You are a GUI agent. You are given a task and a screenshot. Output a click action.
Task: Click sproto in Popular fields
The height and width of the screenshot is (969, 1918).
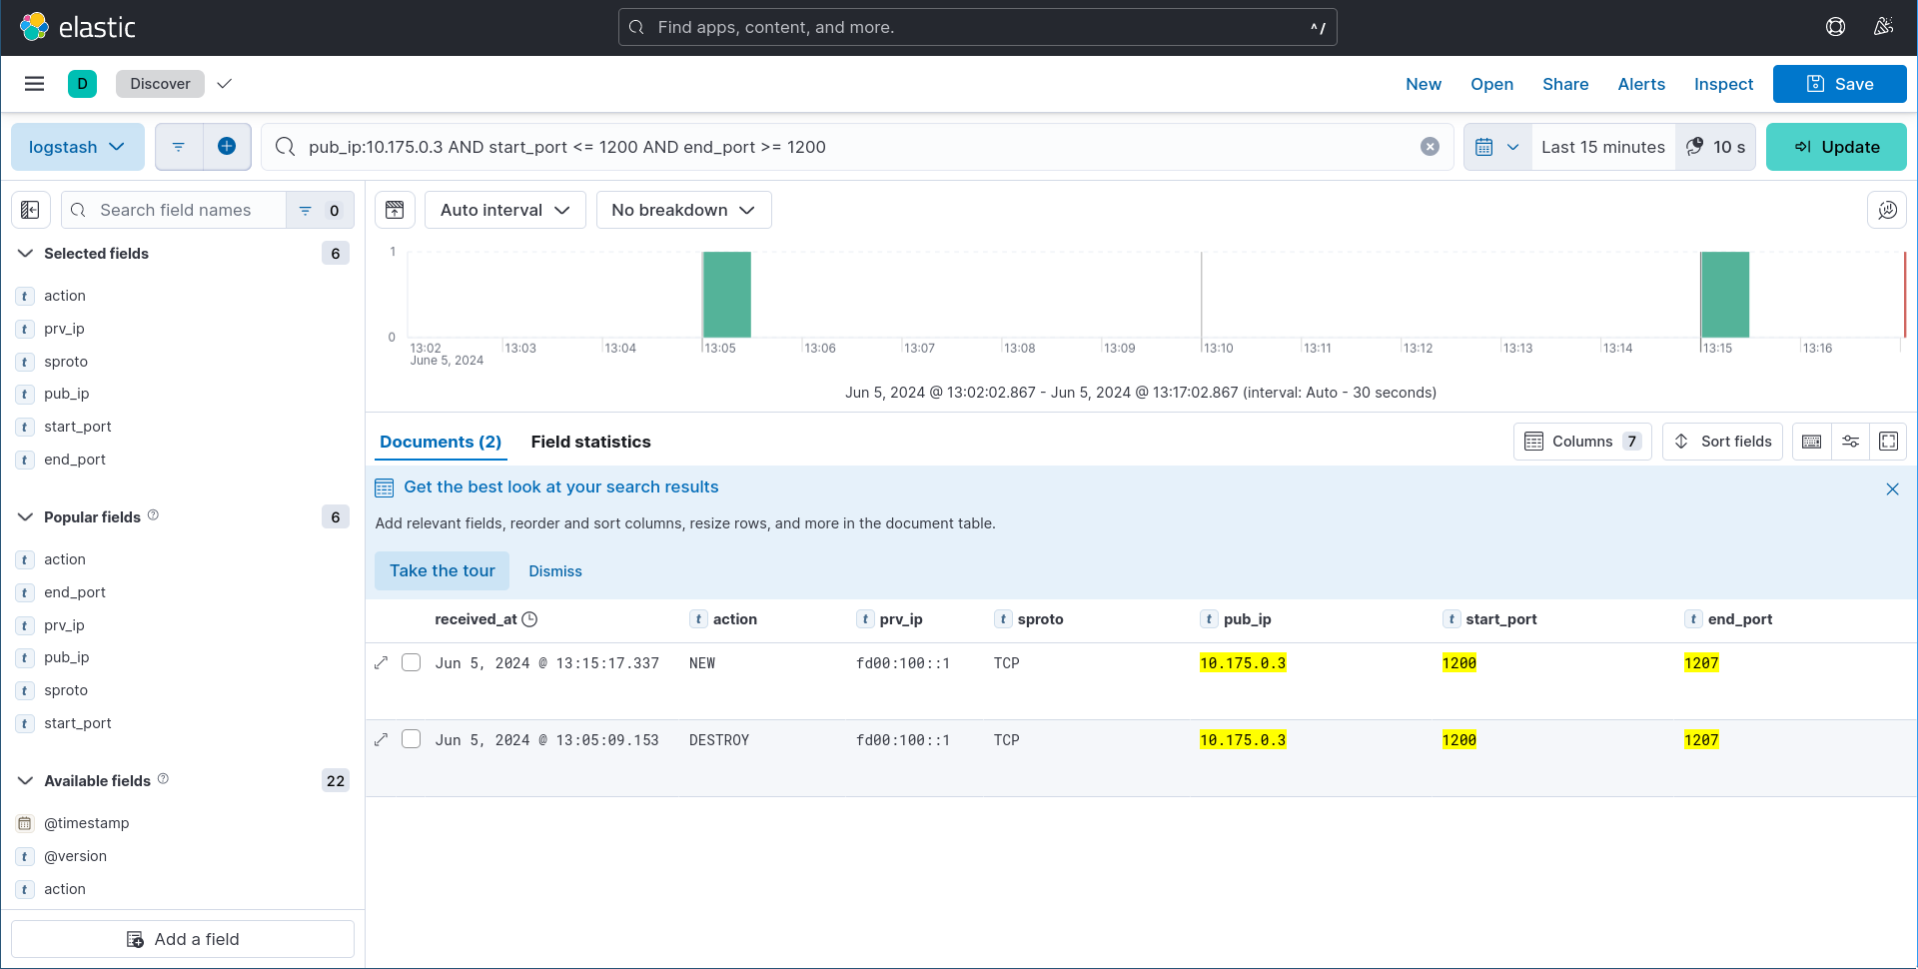(x=66, y=690)
